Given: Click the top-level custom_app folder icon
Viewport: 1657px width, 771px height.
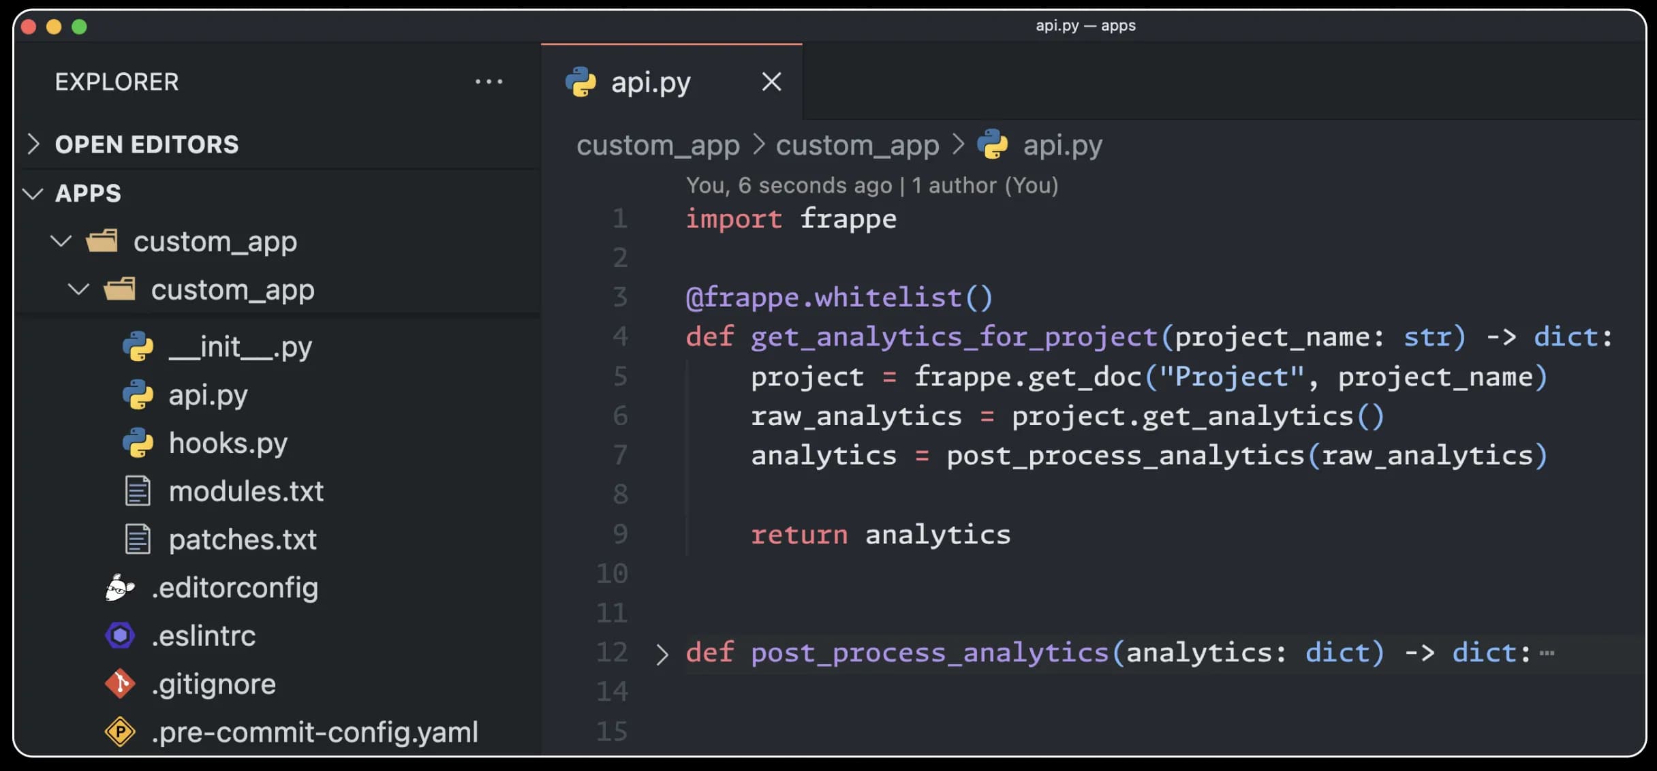Looking at the screenshot, I should click(x=102, y=240).
